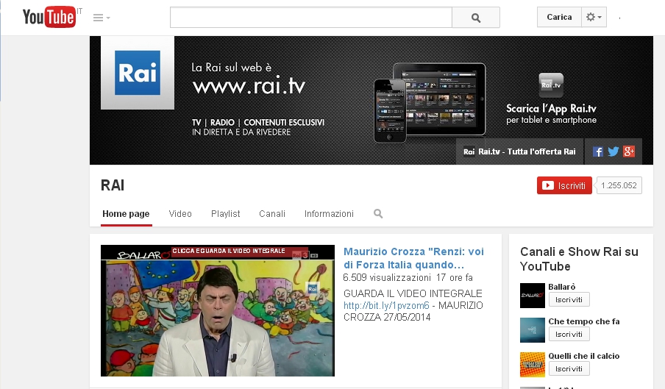Screen dimensions: 665x389
Task: Open the http://bit.ly/1pvzom6 link
Action: coord(386,305)
